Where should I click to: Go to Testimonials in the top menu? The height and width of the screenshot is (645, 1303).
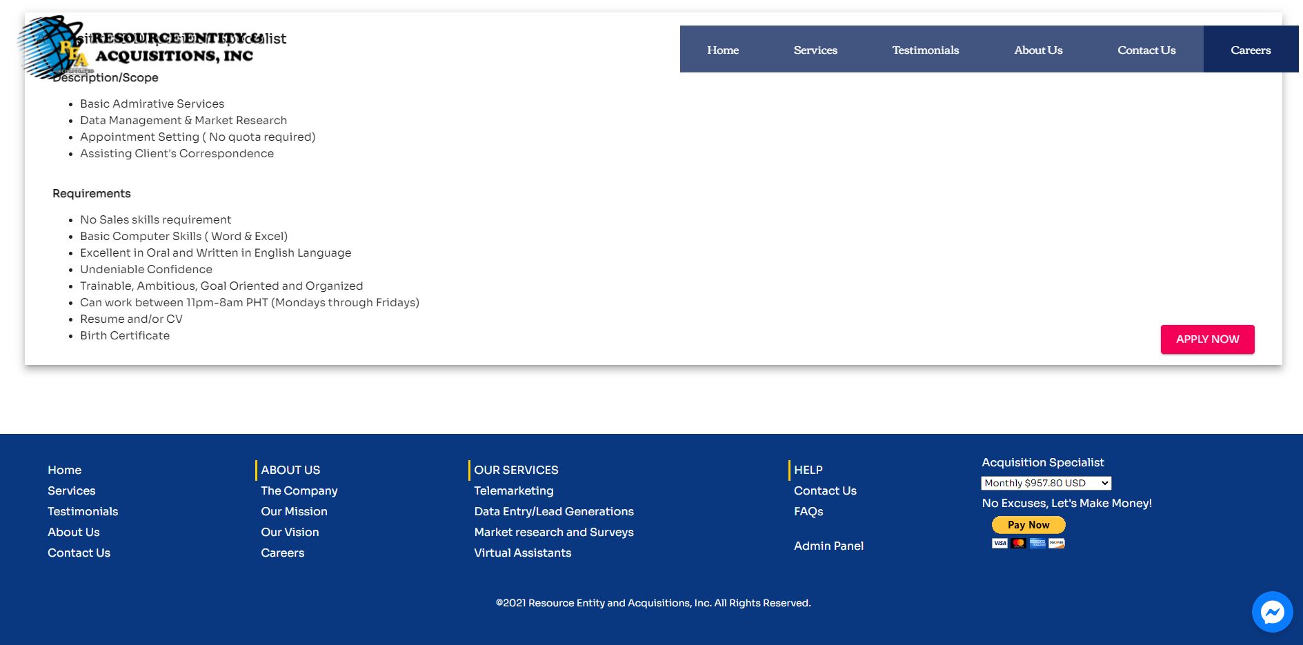pyautogui.click(x=925, y=50)
